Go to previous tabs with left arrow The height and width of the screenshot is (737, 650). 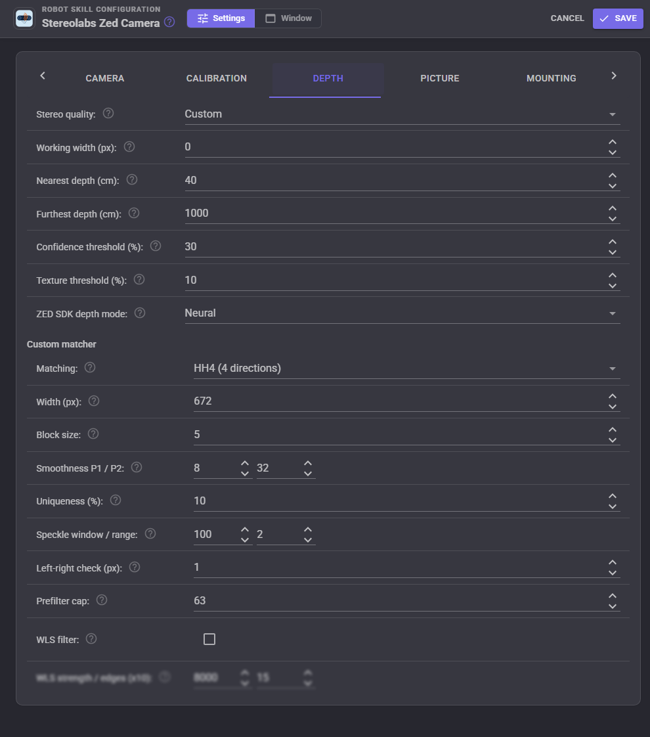[x=43, y=76]
